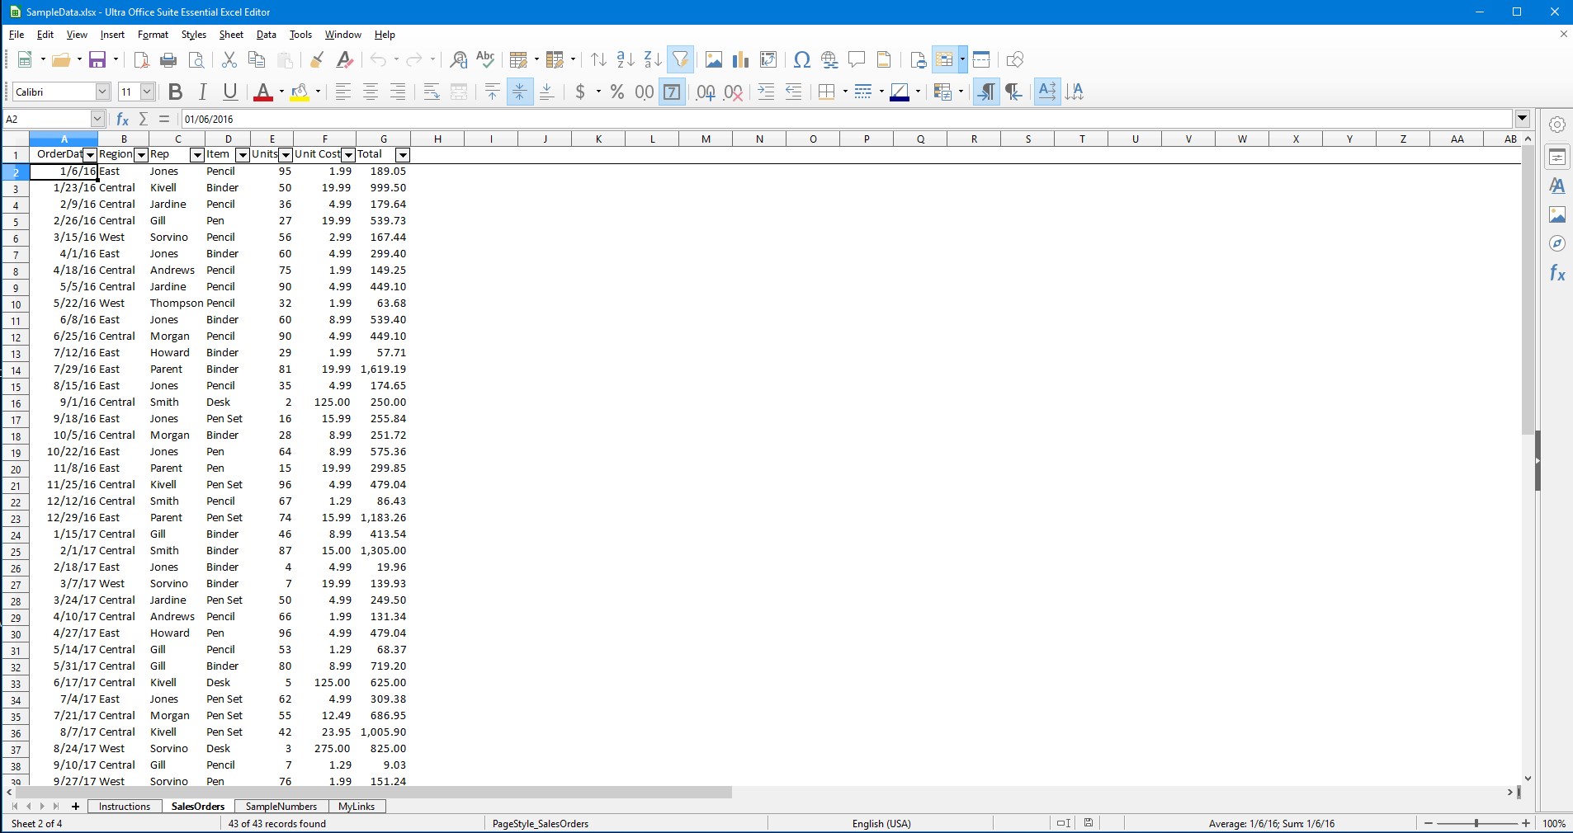This screenshot has height=833, width=1573.
Task: Open the OrderDate filter dropdown
Action: tap(90, 155)
